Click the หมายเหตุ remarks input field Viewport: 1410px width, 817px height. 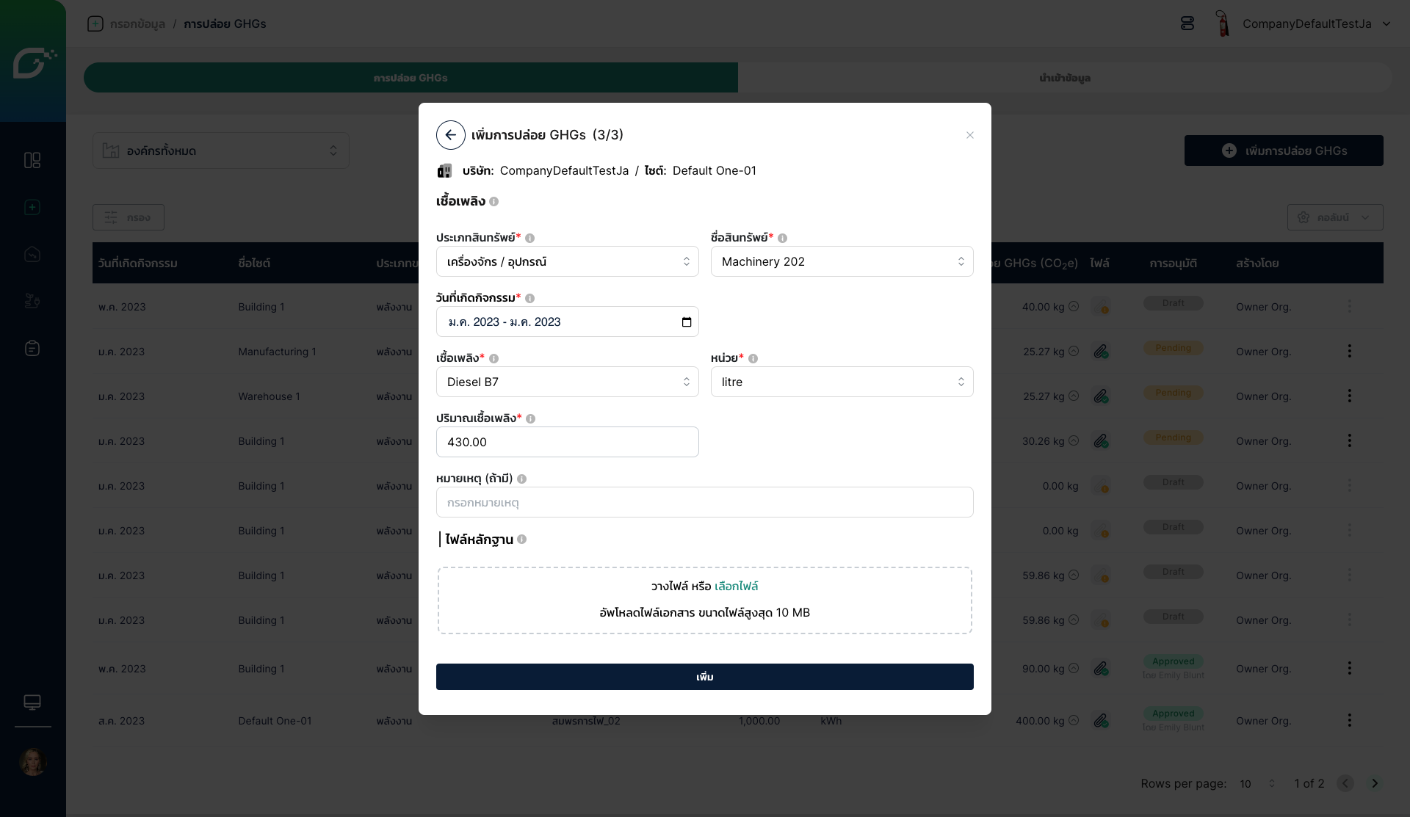coord(704,503)
